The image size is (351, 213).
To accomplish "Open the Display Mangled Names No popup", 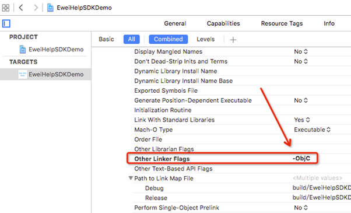I will (x=301, y=51).
